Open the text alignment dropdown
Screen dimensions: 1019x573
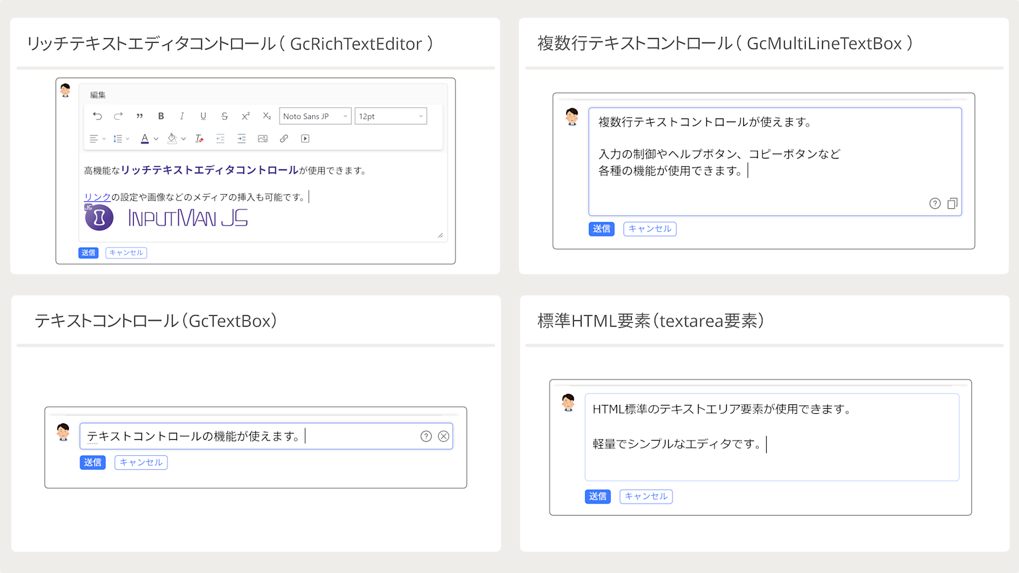pos(97,139)
